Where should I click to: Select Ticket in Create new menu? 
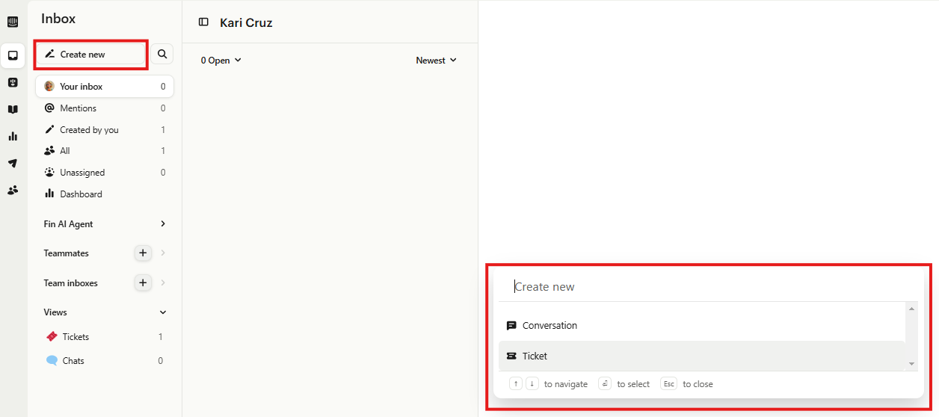click(x=535, y=356)
